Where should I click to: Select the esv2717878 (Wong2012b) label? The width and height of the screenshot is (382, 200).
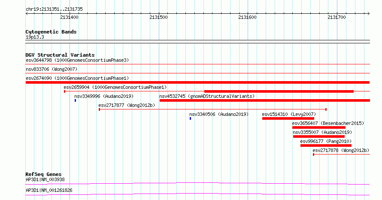point(341,150)
